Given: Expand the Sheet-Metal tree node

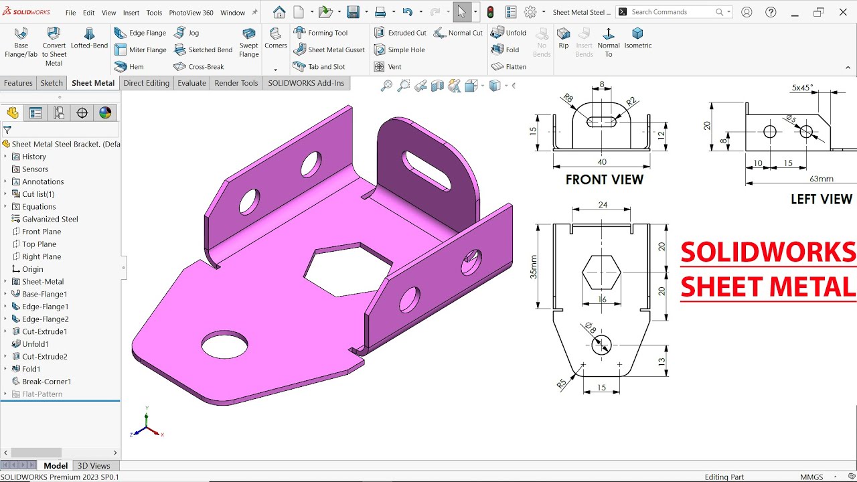Looking at the screenshot, I should point(5,282).
